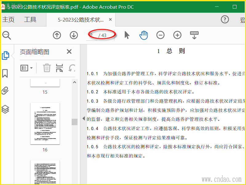Open the attachments paperclip panel
The image size is (246, 185).
pos(5,91)
